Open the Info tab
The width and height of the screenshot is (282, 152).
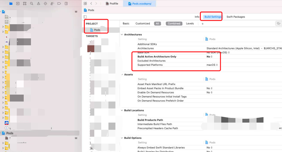click(x=197, y=17)
